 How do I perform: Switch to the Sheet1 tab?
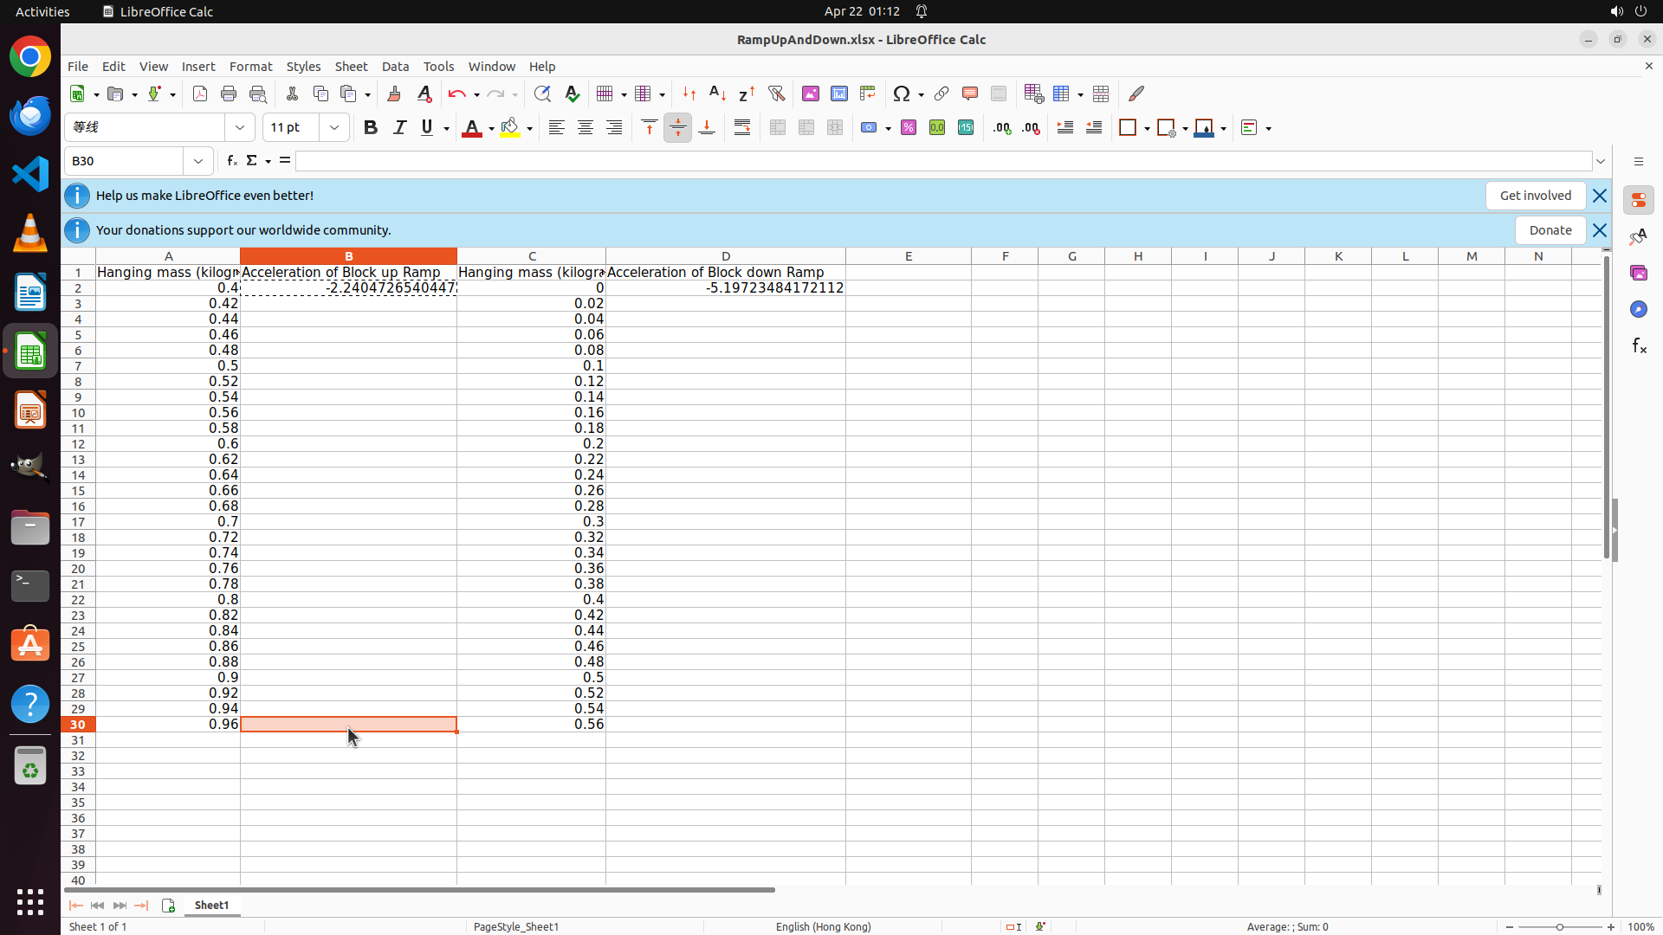point(211,905)
